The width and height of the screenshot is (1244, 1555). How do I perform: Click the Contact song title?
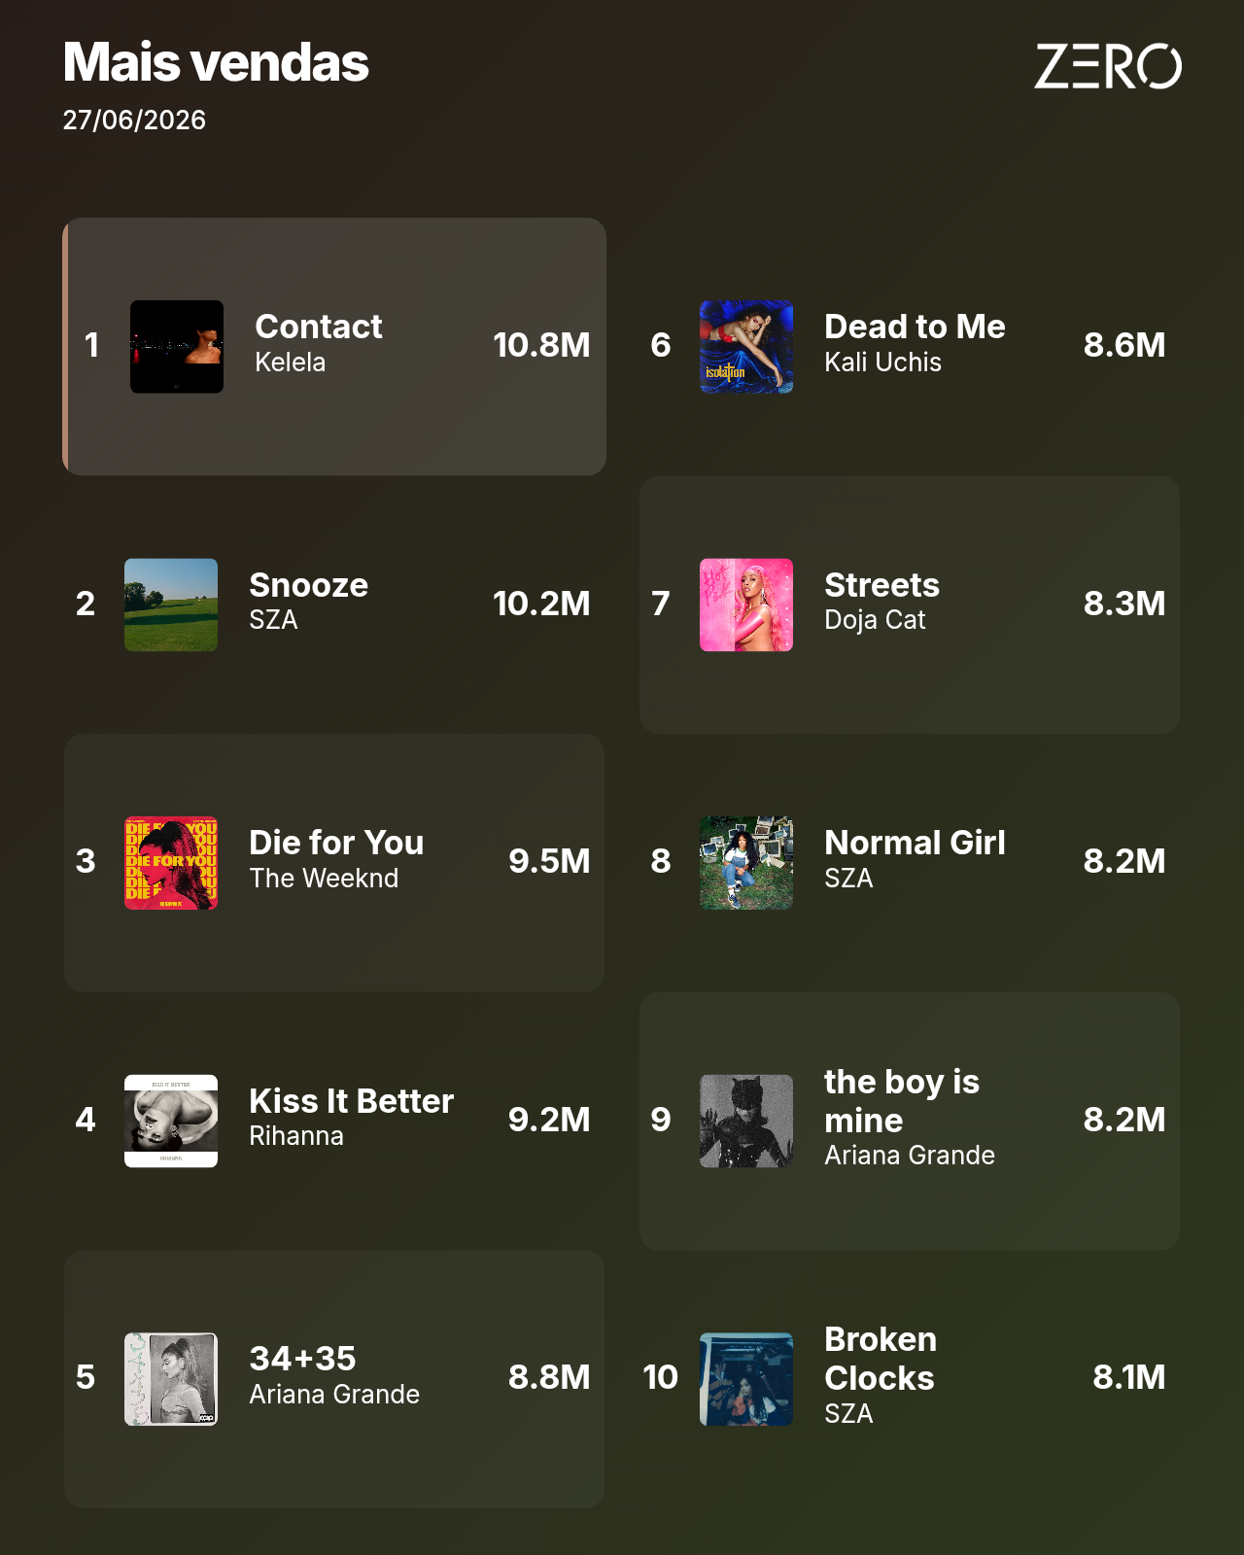(319, 327)
